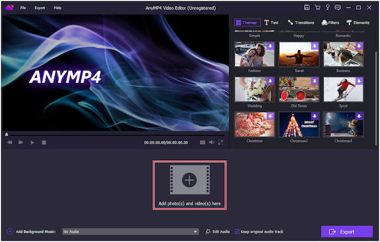The image size is (380, 242).
Task: Open the feedback chat icon
Action: [x=338, y=8]
